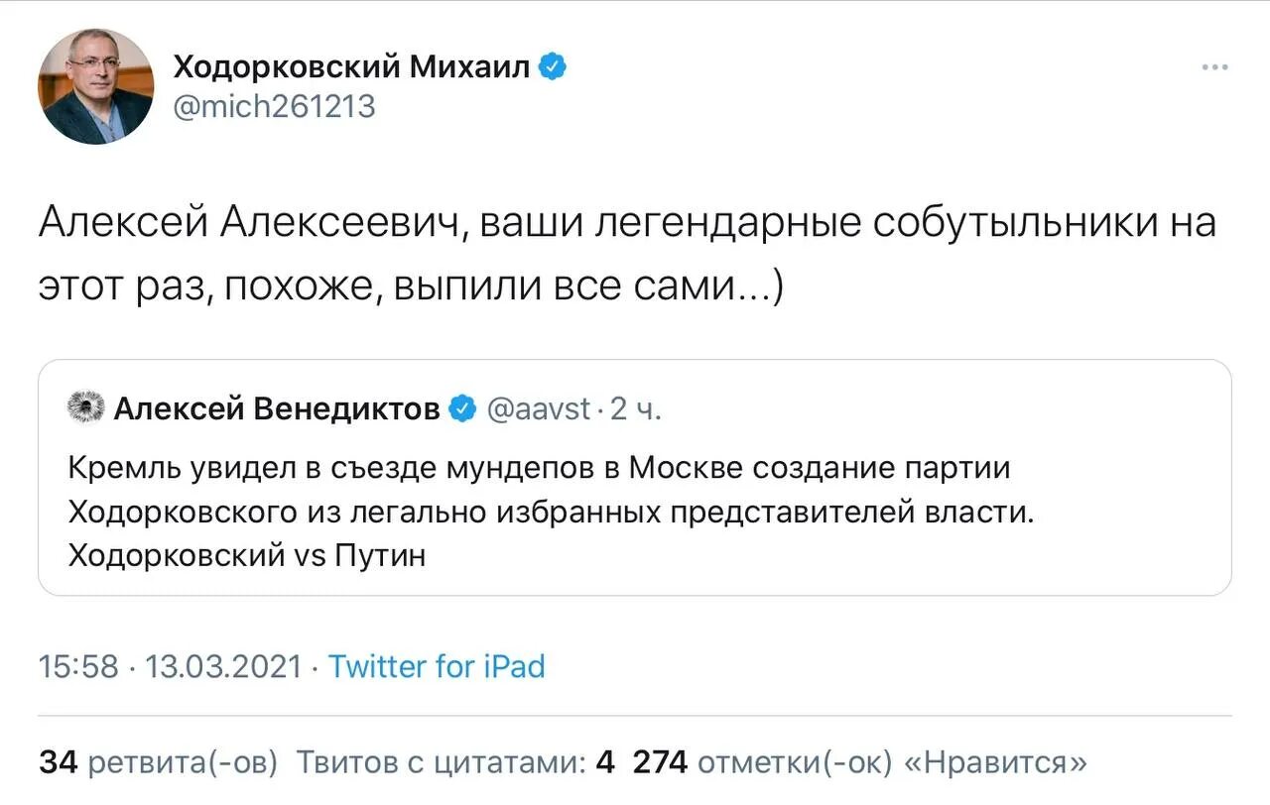The height and width of the screenshot is (805, 1270).
Task: Click the blue verified badge beside Ходорковский Михаил
Action: 553,67
